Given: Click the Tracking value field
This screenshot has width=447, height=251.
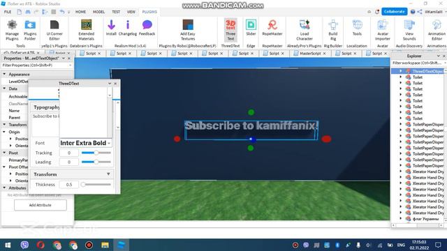Looking at the screenshot, I should tap(69, 153).
